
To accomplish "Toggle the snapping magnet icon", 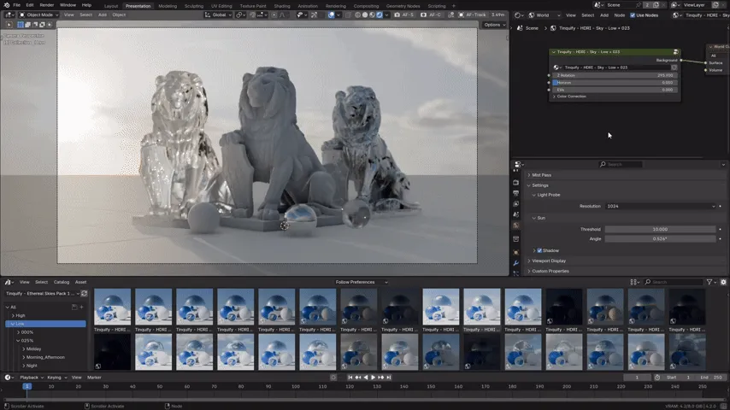I will [252, 15].
